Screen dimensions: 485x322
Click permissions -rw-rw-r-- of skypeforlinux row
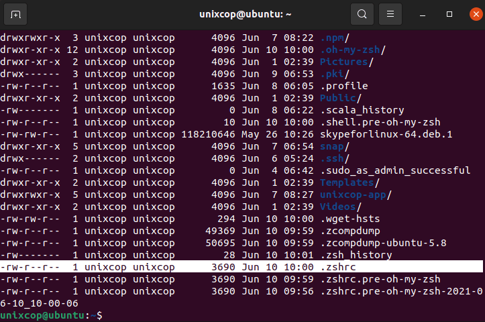click(x=30, y=135)
